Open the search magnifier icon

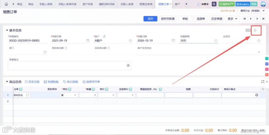point(214,4)
